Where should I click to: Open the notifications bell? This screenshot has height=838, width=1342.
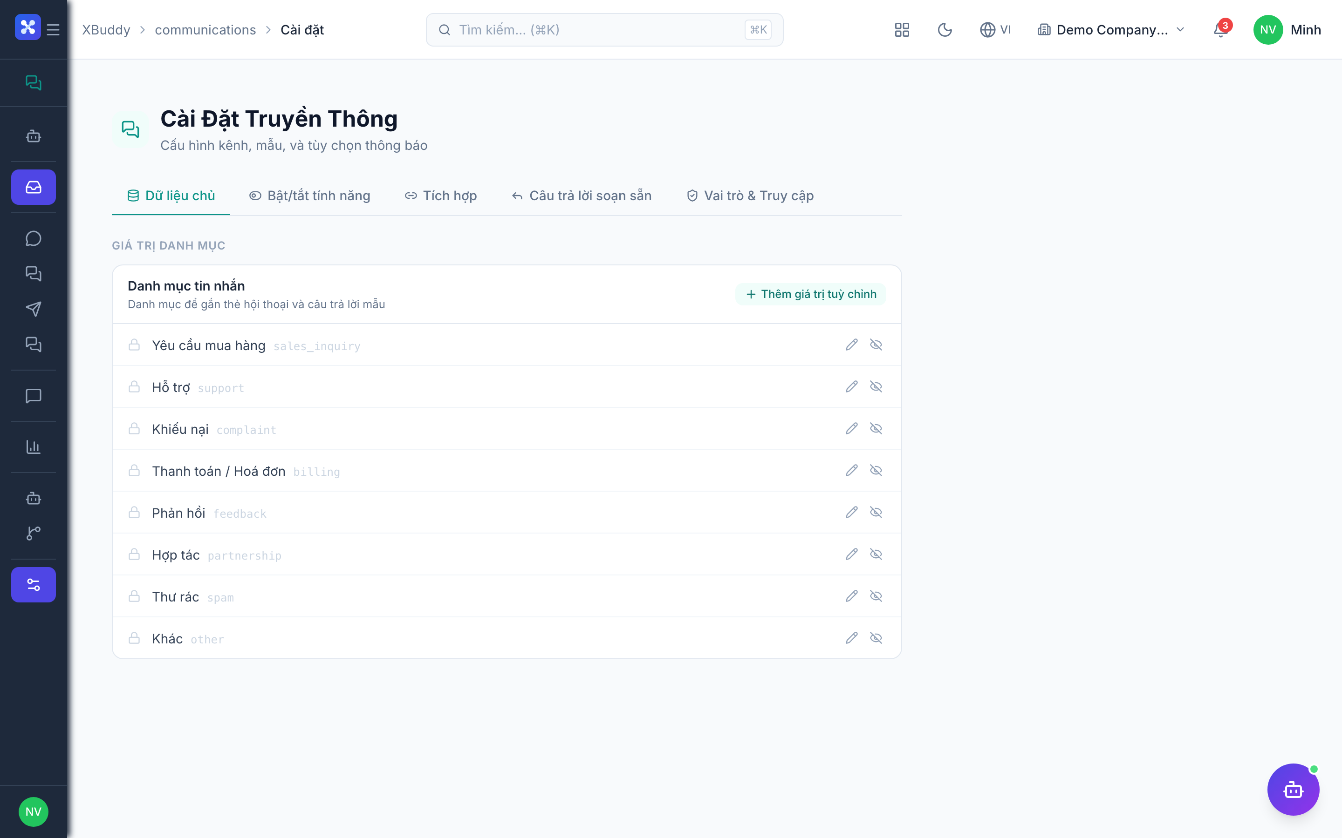click(1220, 29)
